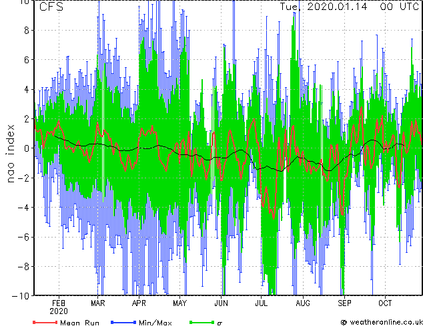Click the OCT month label
The height and width of the screenshot is (326, 423).
[385, 303]
